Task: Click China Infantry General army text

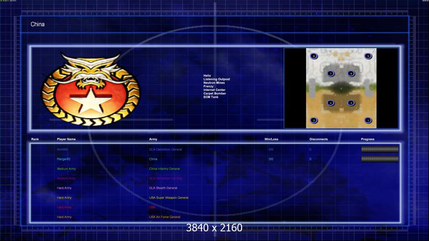Action: point(165,169)
